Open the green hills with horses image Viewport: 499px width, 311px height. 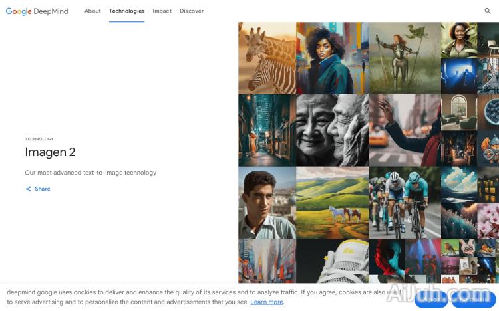click(331, 202)
